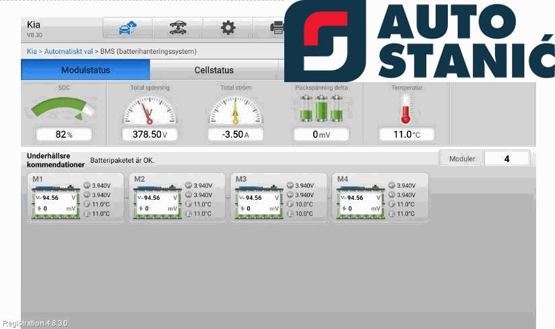Click the M2 module label

pos(139,179)
